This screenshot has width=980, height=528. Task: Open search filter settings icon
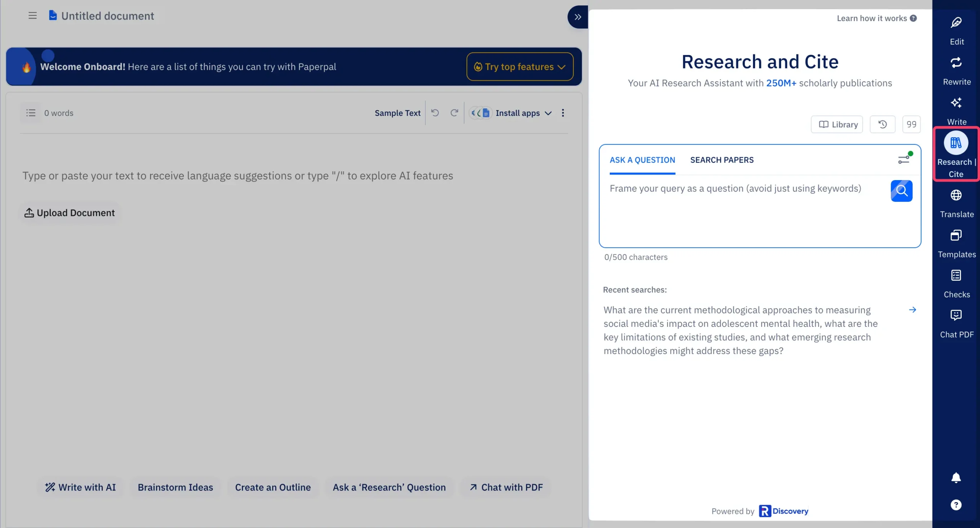905,159
